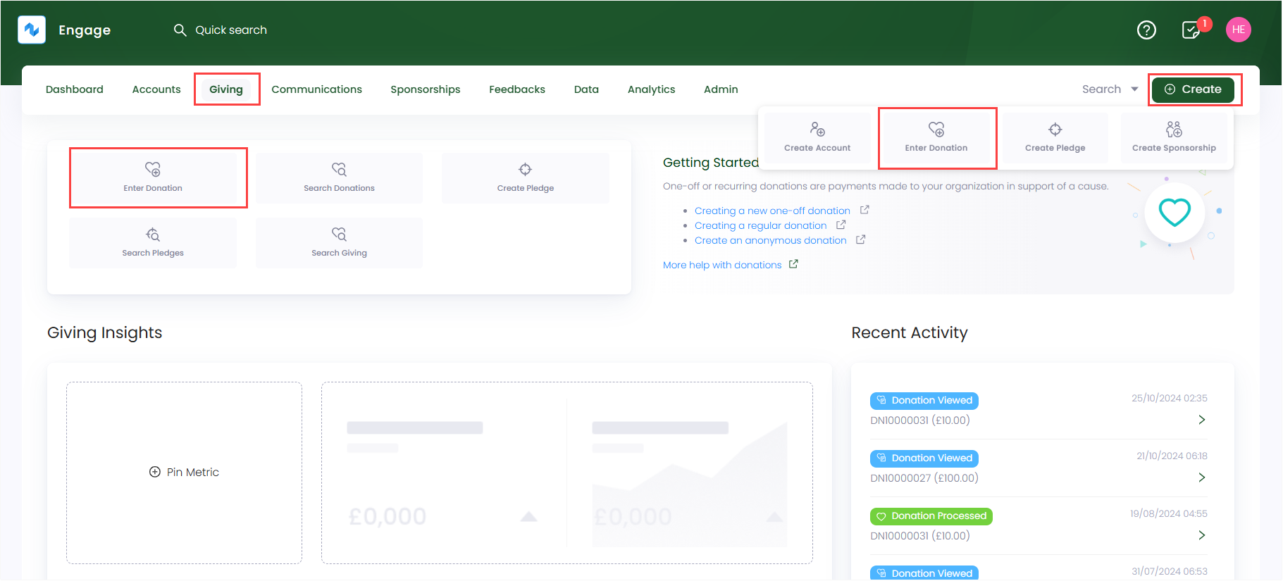Click Donation Viewed badge dated 25/10/2024
Viewport: 1283px width, 581px height.
(924, 400)
